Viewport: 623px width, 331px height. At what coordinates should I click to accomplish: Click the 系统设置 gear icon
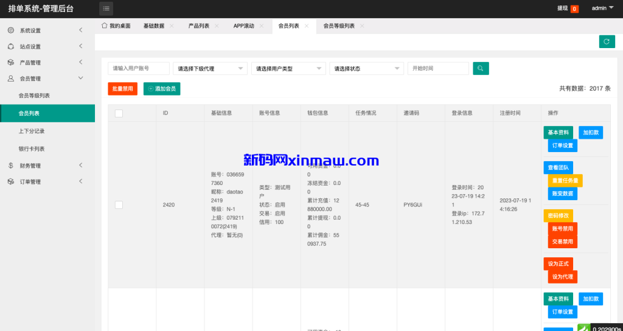pyautogui.click(x=11, y=30)
